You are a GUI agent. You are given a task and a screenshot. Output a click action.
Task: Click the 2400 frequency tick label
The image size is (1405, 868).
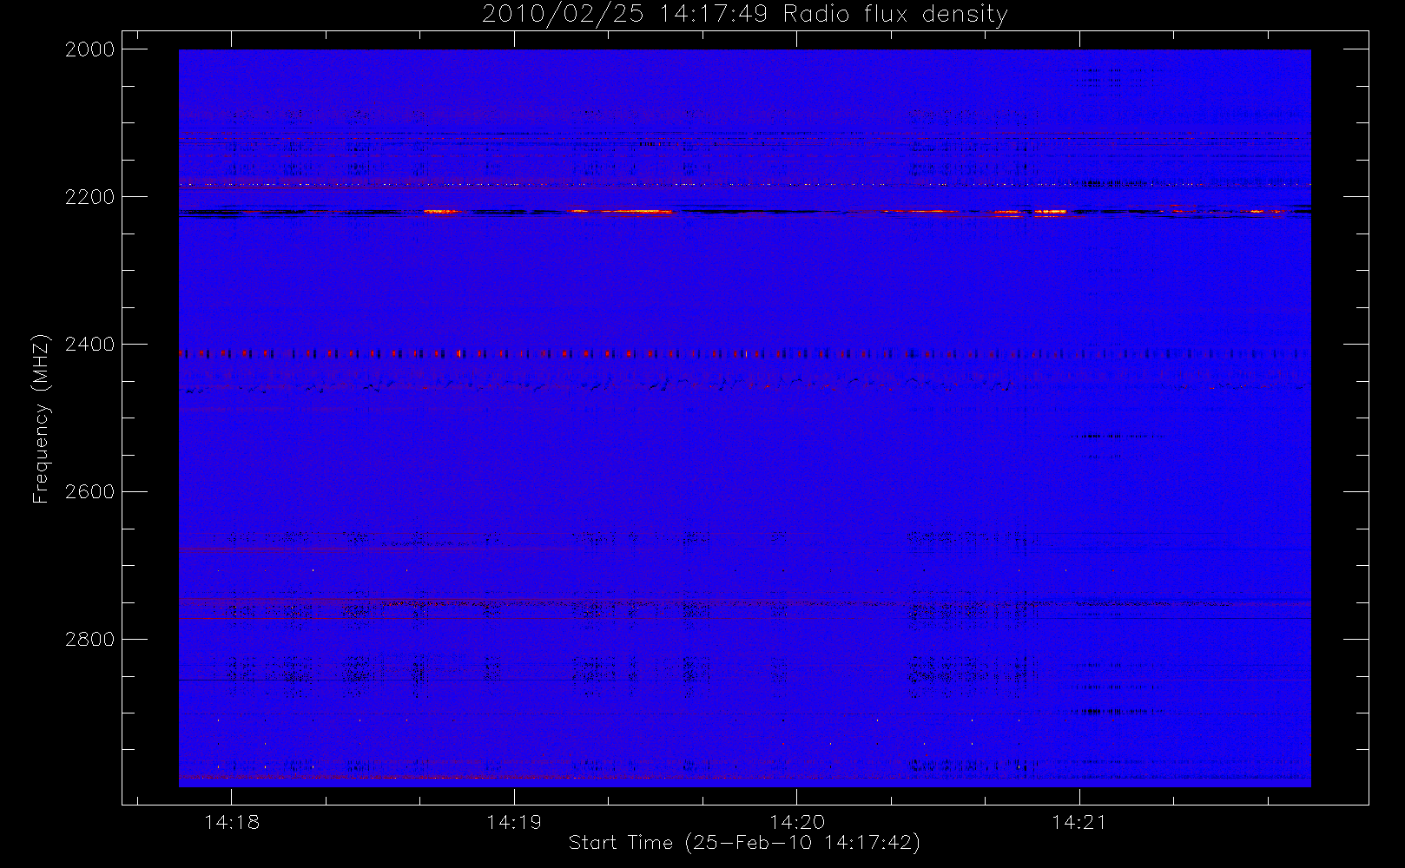point(90,345)
